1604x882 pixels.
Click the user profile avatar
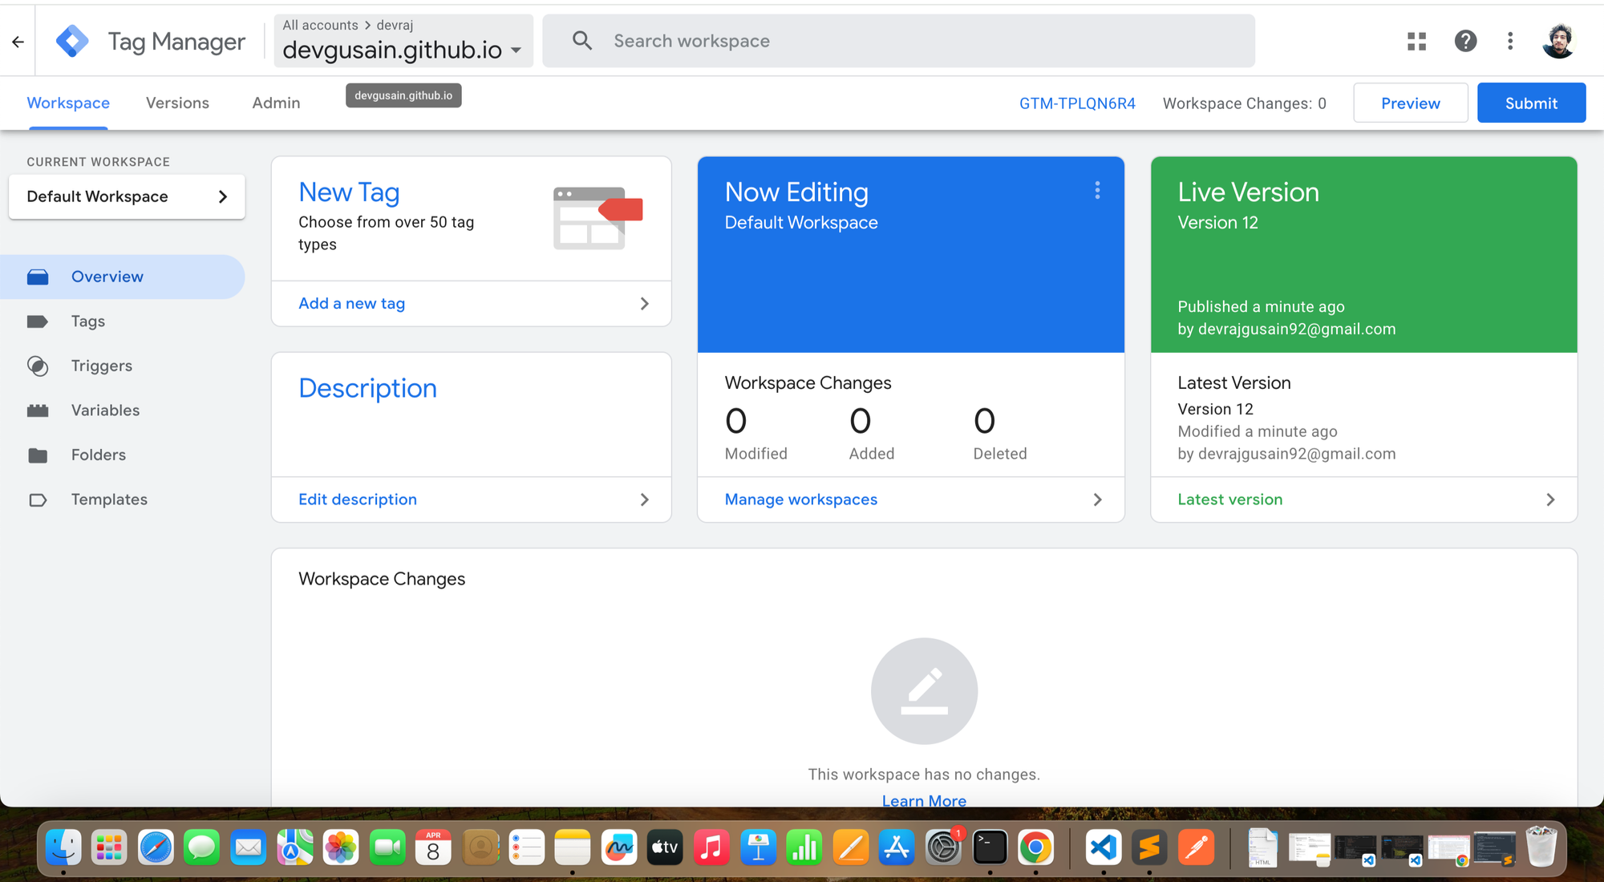(1558, 41)
